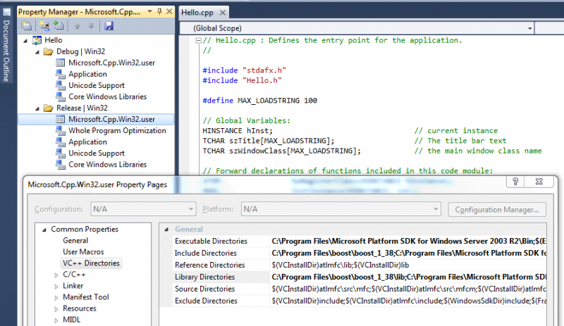Image resolution: width=564 pixels, height=326 pixels.
Task: Click Add New Project Property Sheet icon
Action: 44,26
